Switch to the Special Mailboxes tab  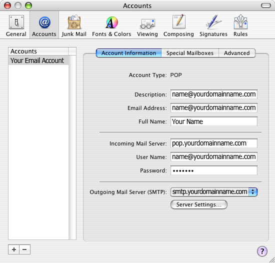click(190, 53)
